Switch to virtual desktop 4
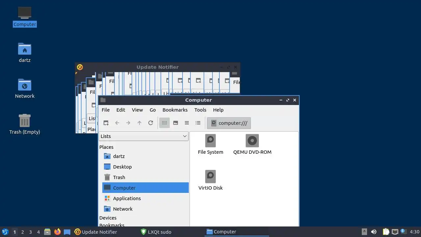The width and height of the screenshot is (421, 237). click(38, 232)
